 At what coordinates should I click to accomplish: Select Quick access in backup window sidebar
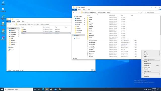click(13, 28)
